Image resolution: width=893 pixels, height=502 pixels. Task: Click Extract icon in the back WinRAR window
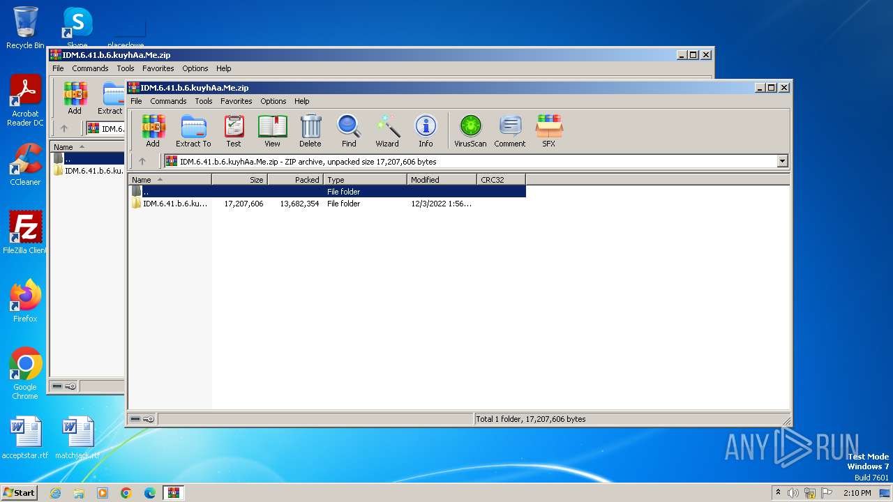coord(111,98)
